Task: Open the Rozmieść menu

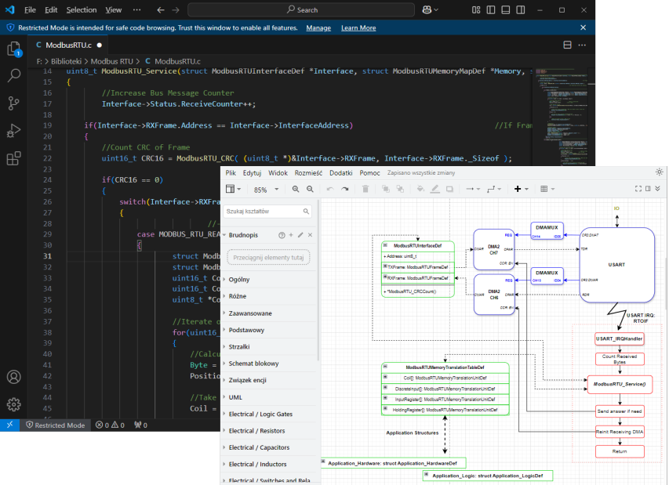Action: click(x=308, y=172)
